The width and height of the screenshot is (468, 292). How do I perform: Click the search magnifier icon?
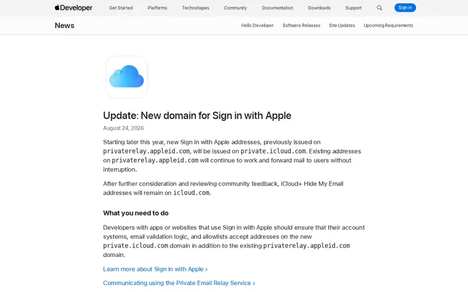coord(379,8)
